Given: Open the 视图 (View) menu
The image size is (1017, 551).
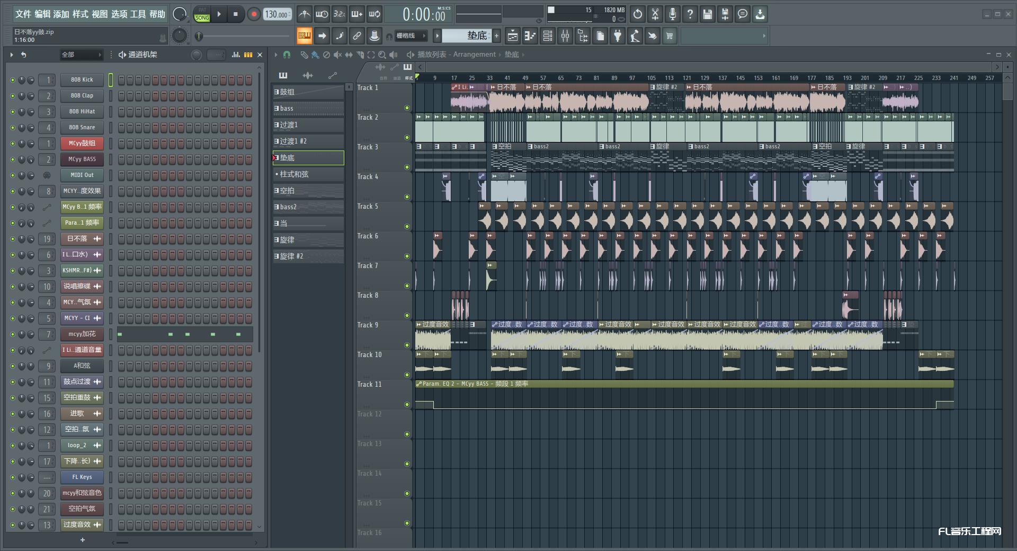Looking at the screenshot, I should [x=100, y=14].
